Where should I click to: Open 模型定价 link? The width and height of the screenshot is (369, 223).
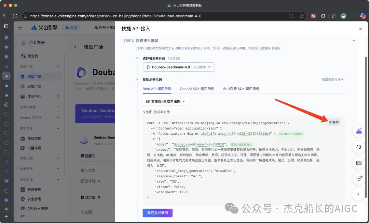(90, 197)
